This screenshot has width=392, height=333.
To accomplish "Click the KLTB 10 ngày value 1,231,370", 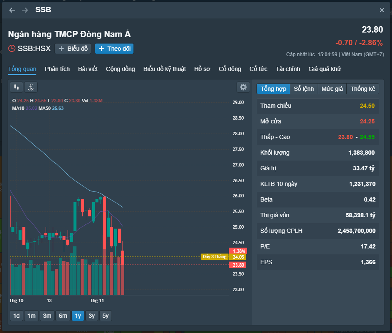I will 362,184.
